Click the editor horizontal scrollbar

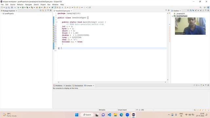[112, 82]
